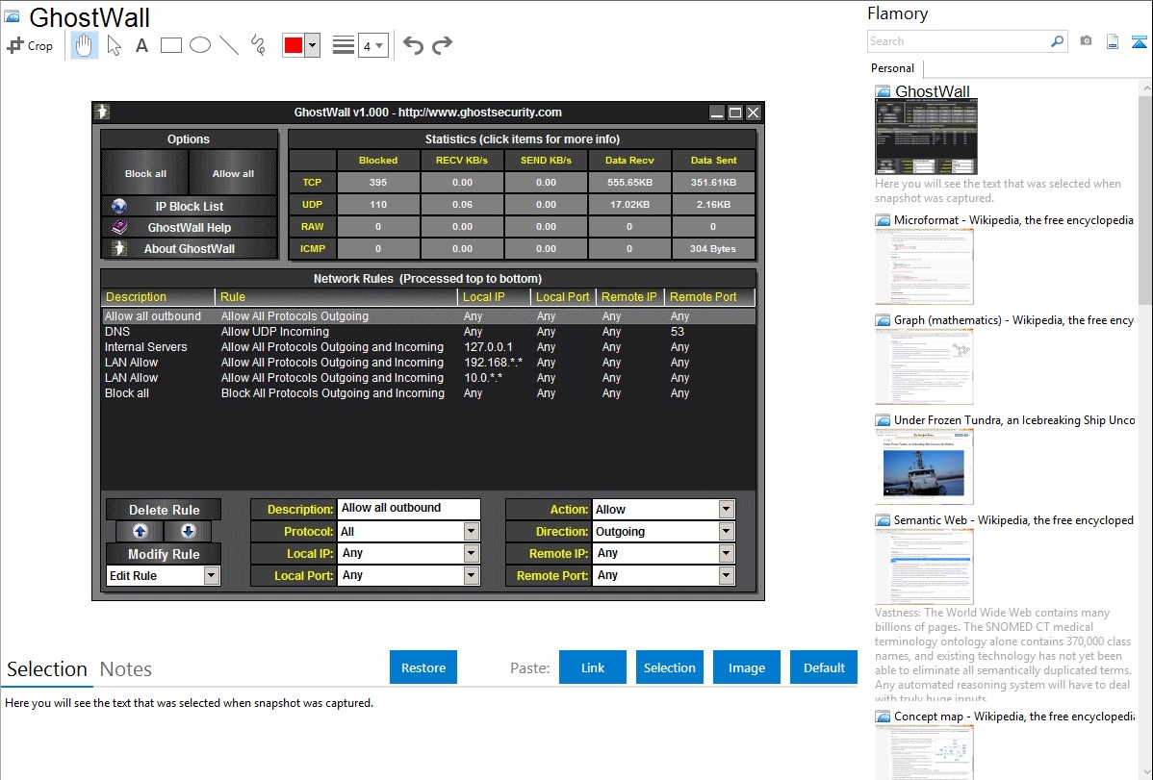Open About GhostWall

190,248
